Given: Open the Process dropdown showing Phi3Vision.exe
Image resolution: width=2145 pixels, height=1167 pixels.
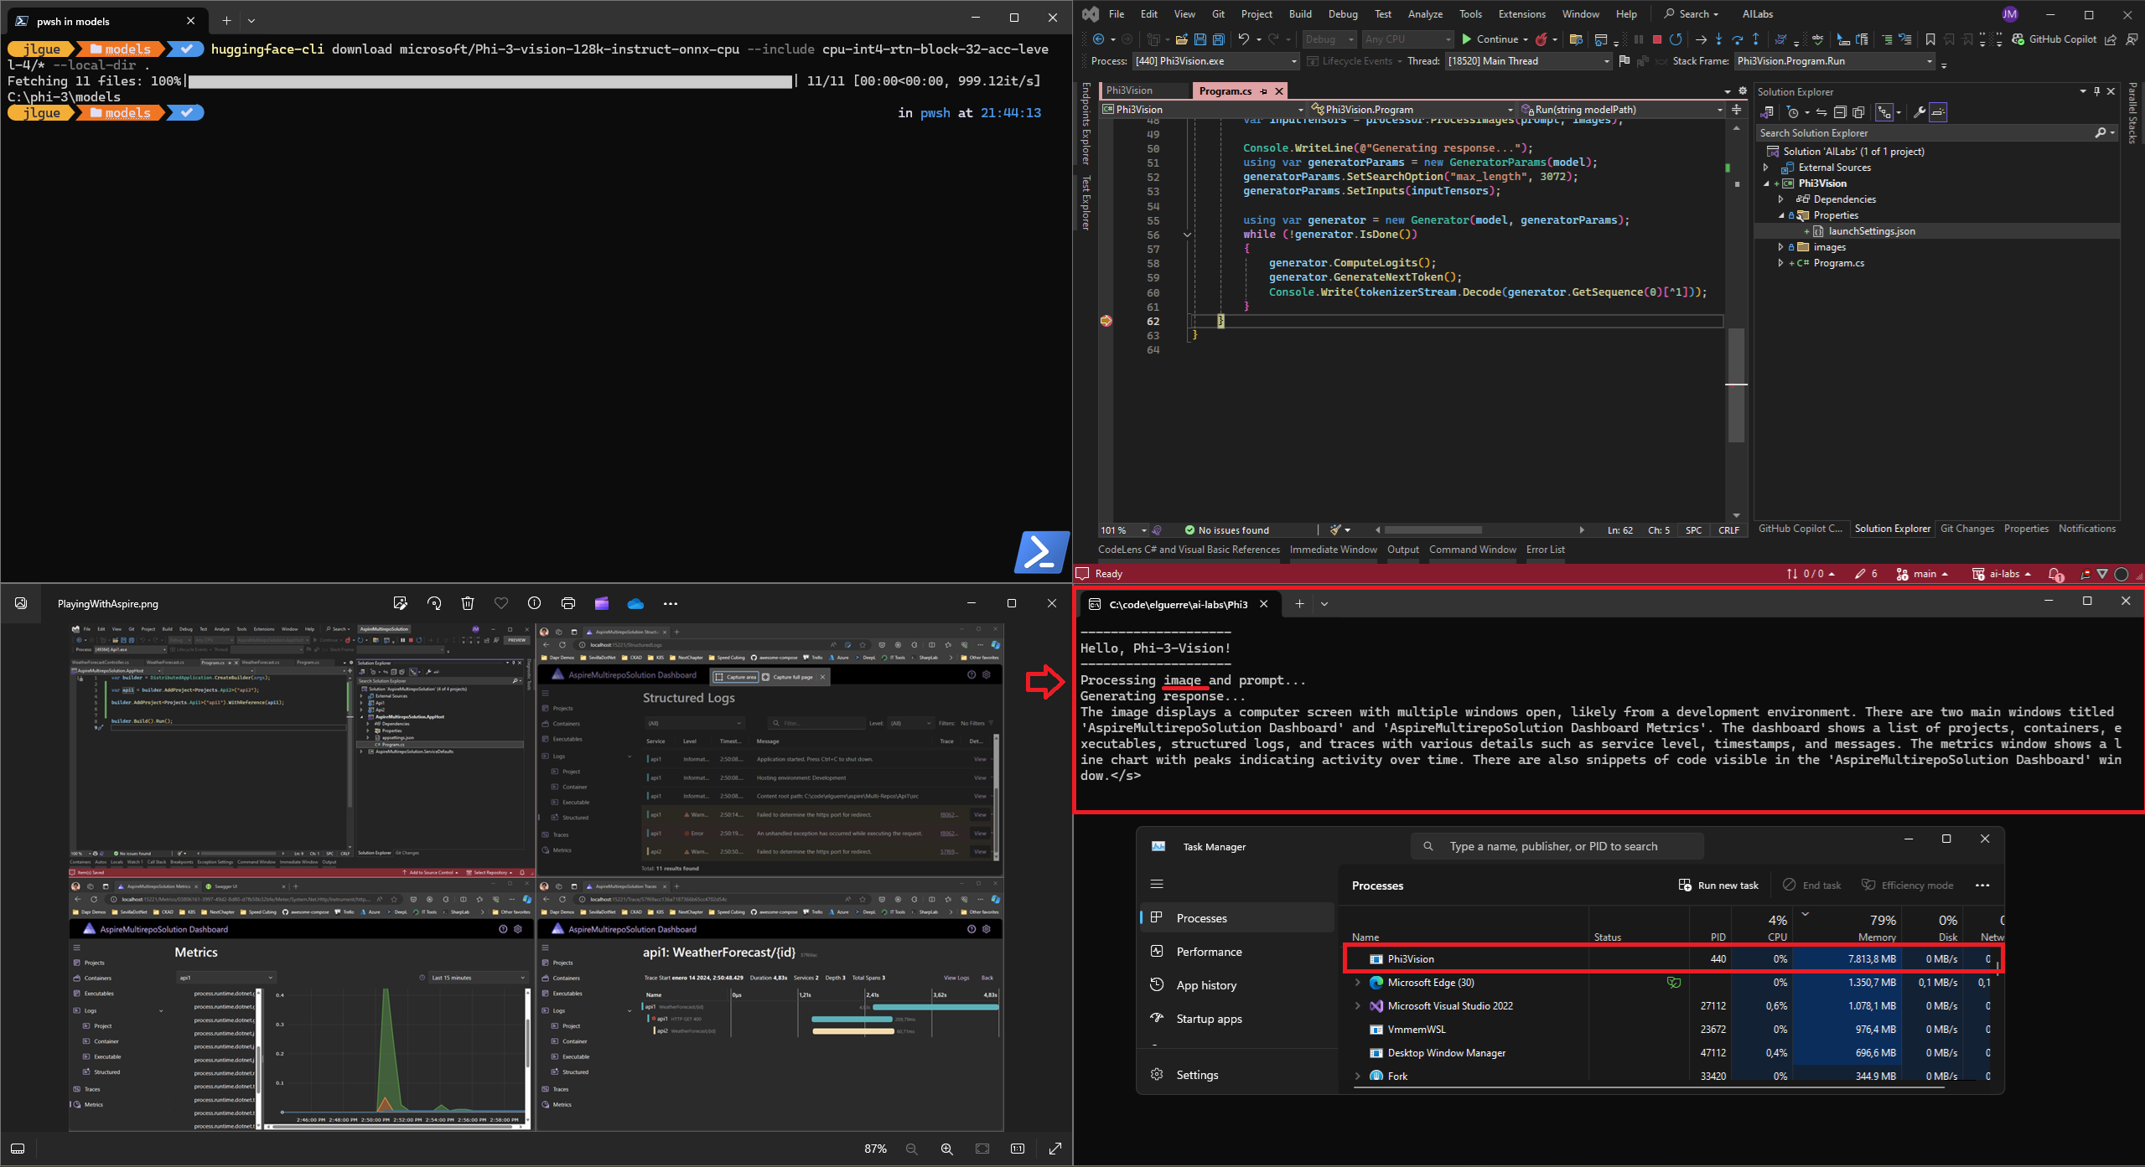Looking at the screenshot, I should 1215,61.
